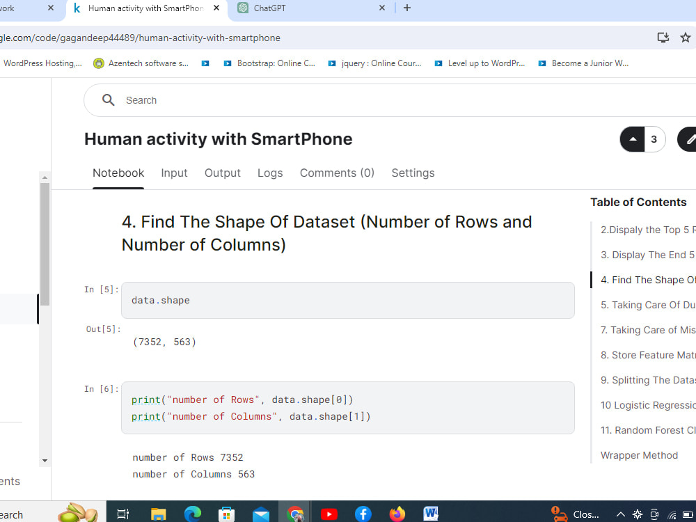Click the print number of Rows code line
Screen dimensions: 696x522
(242, 400)
